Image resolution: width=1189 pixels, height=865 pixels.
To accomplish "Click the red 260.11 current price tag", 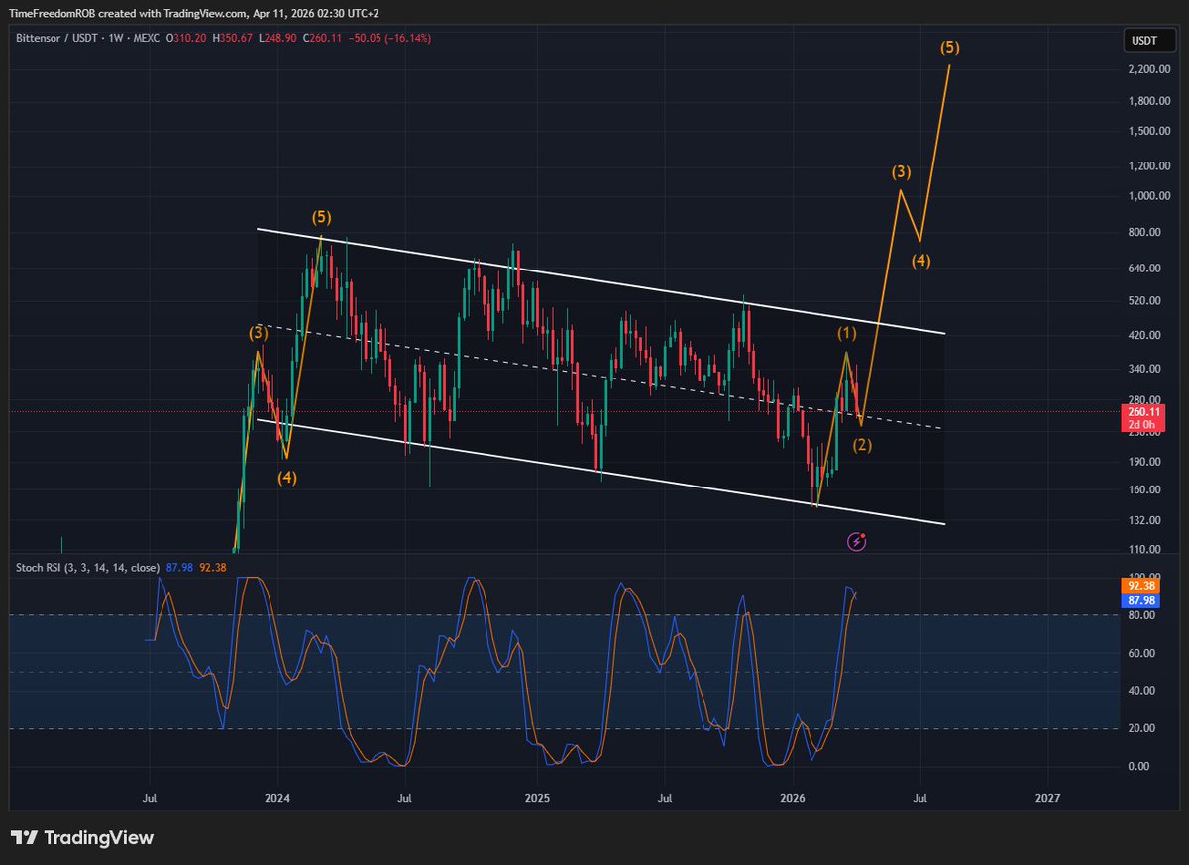I will point(1142,411).
